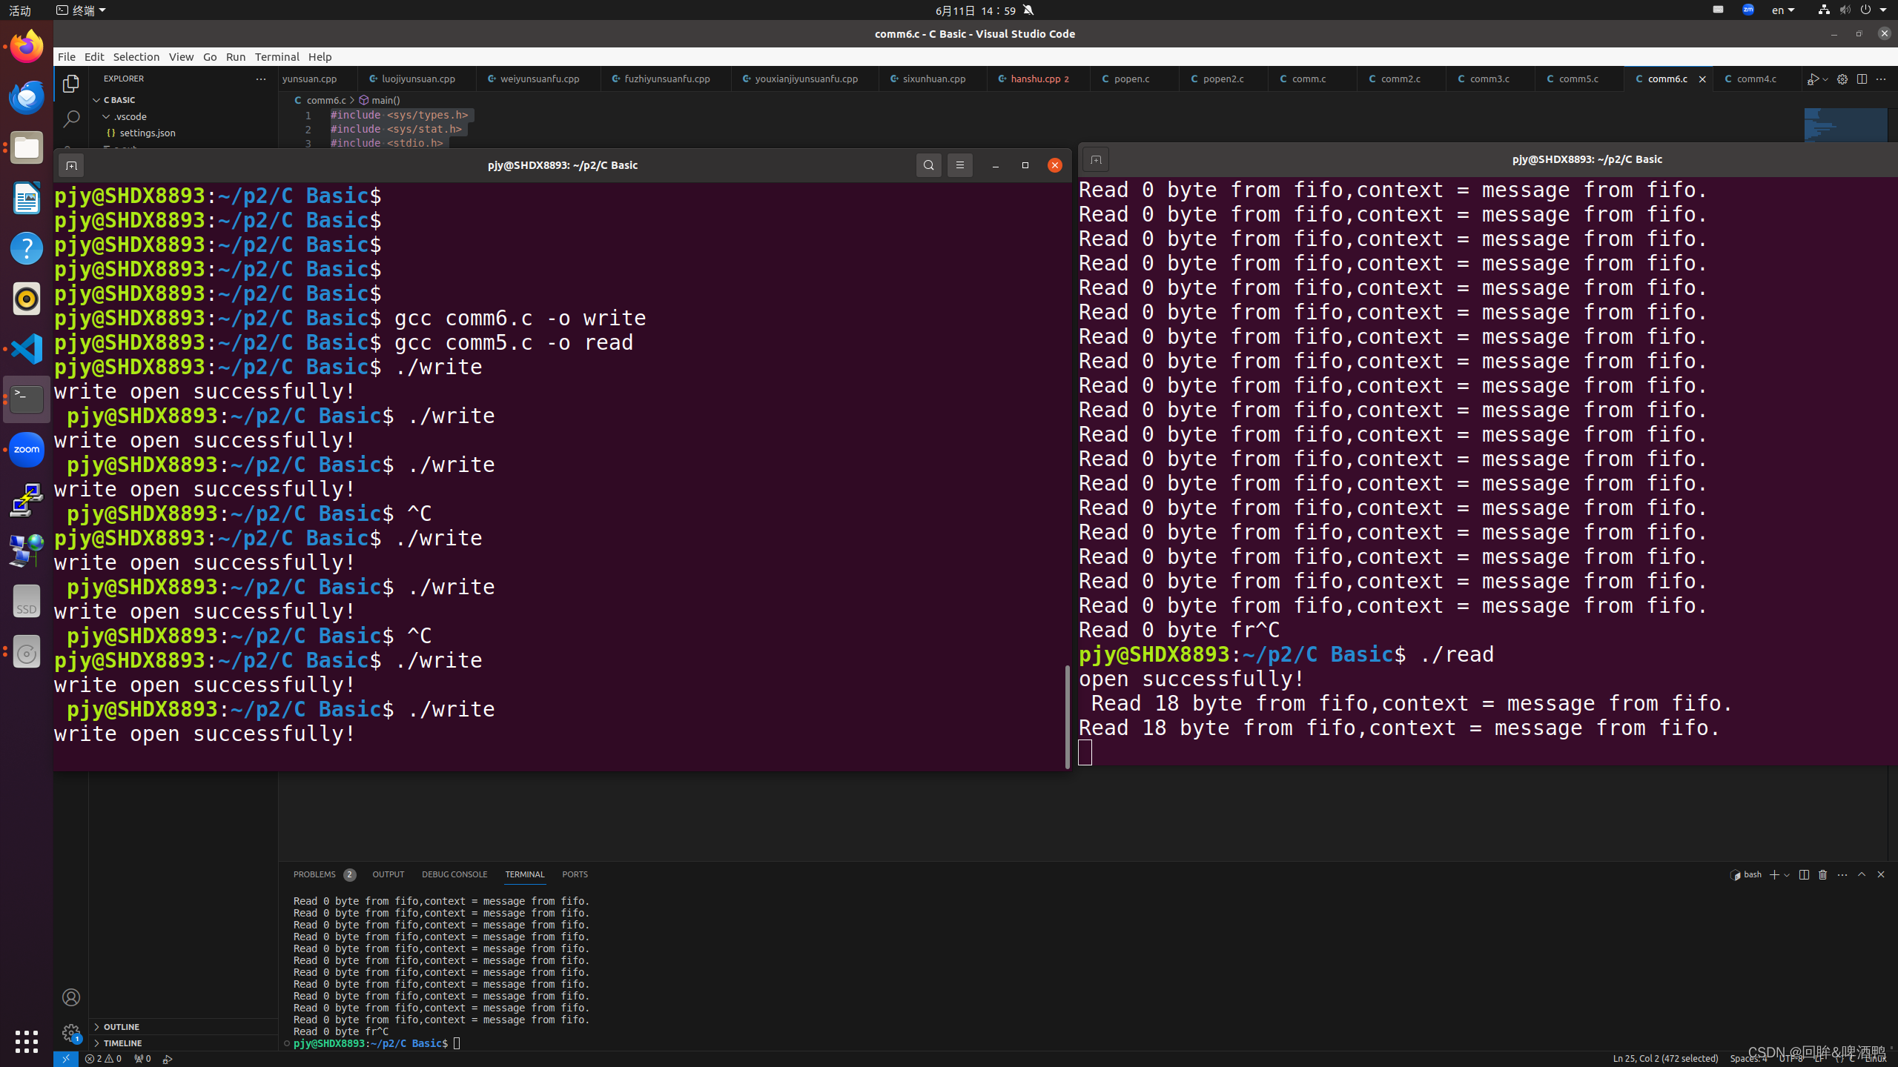The image size is (1898, 1067).
Task: Collapse the C BASIC folder root
Action: 183,100
